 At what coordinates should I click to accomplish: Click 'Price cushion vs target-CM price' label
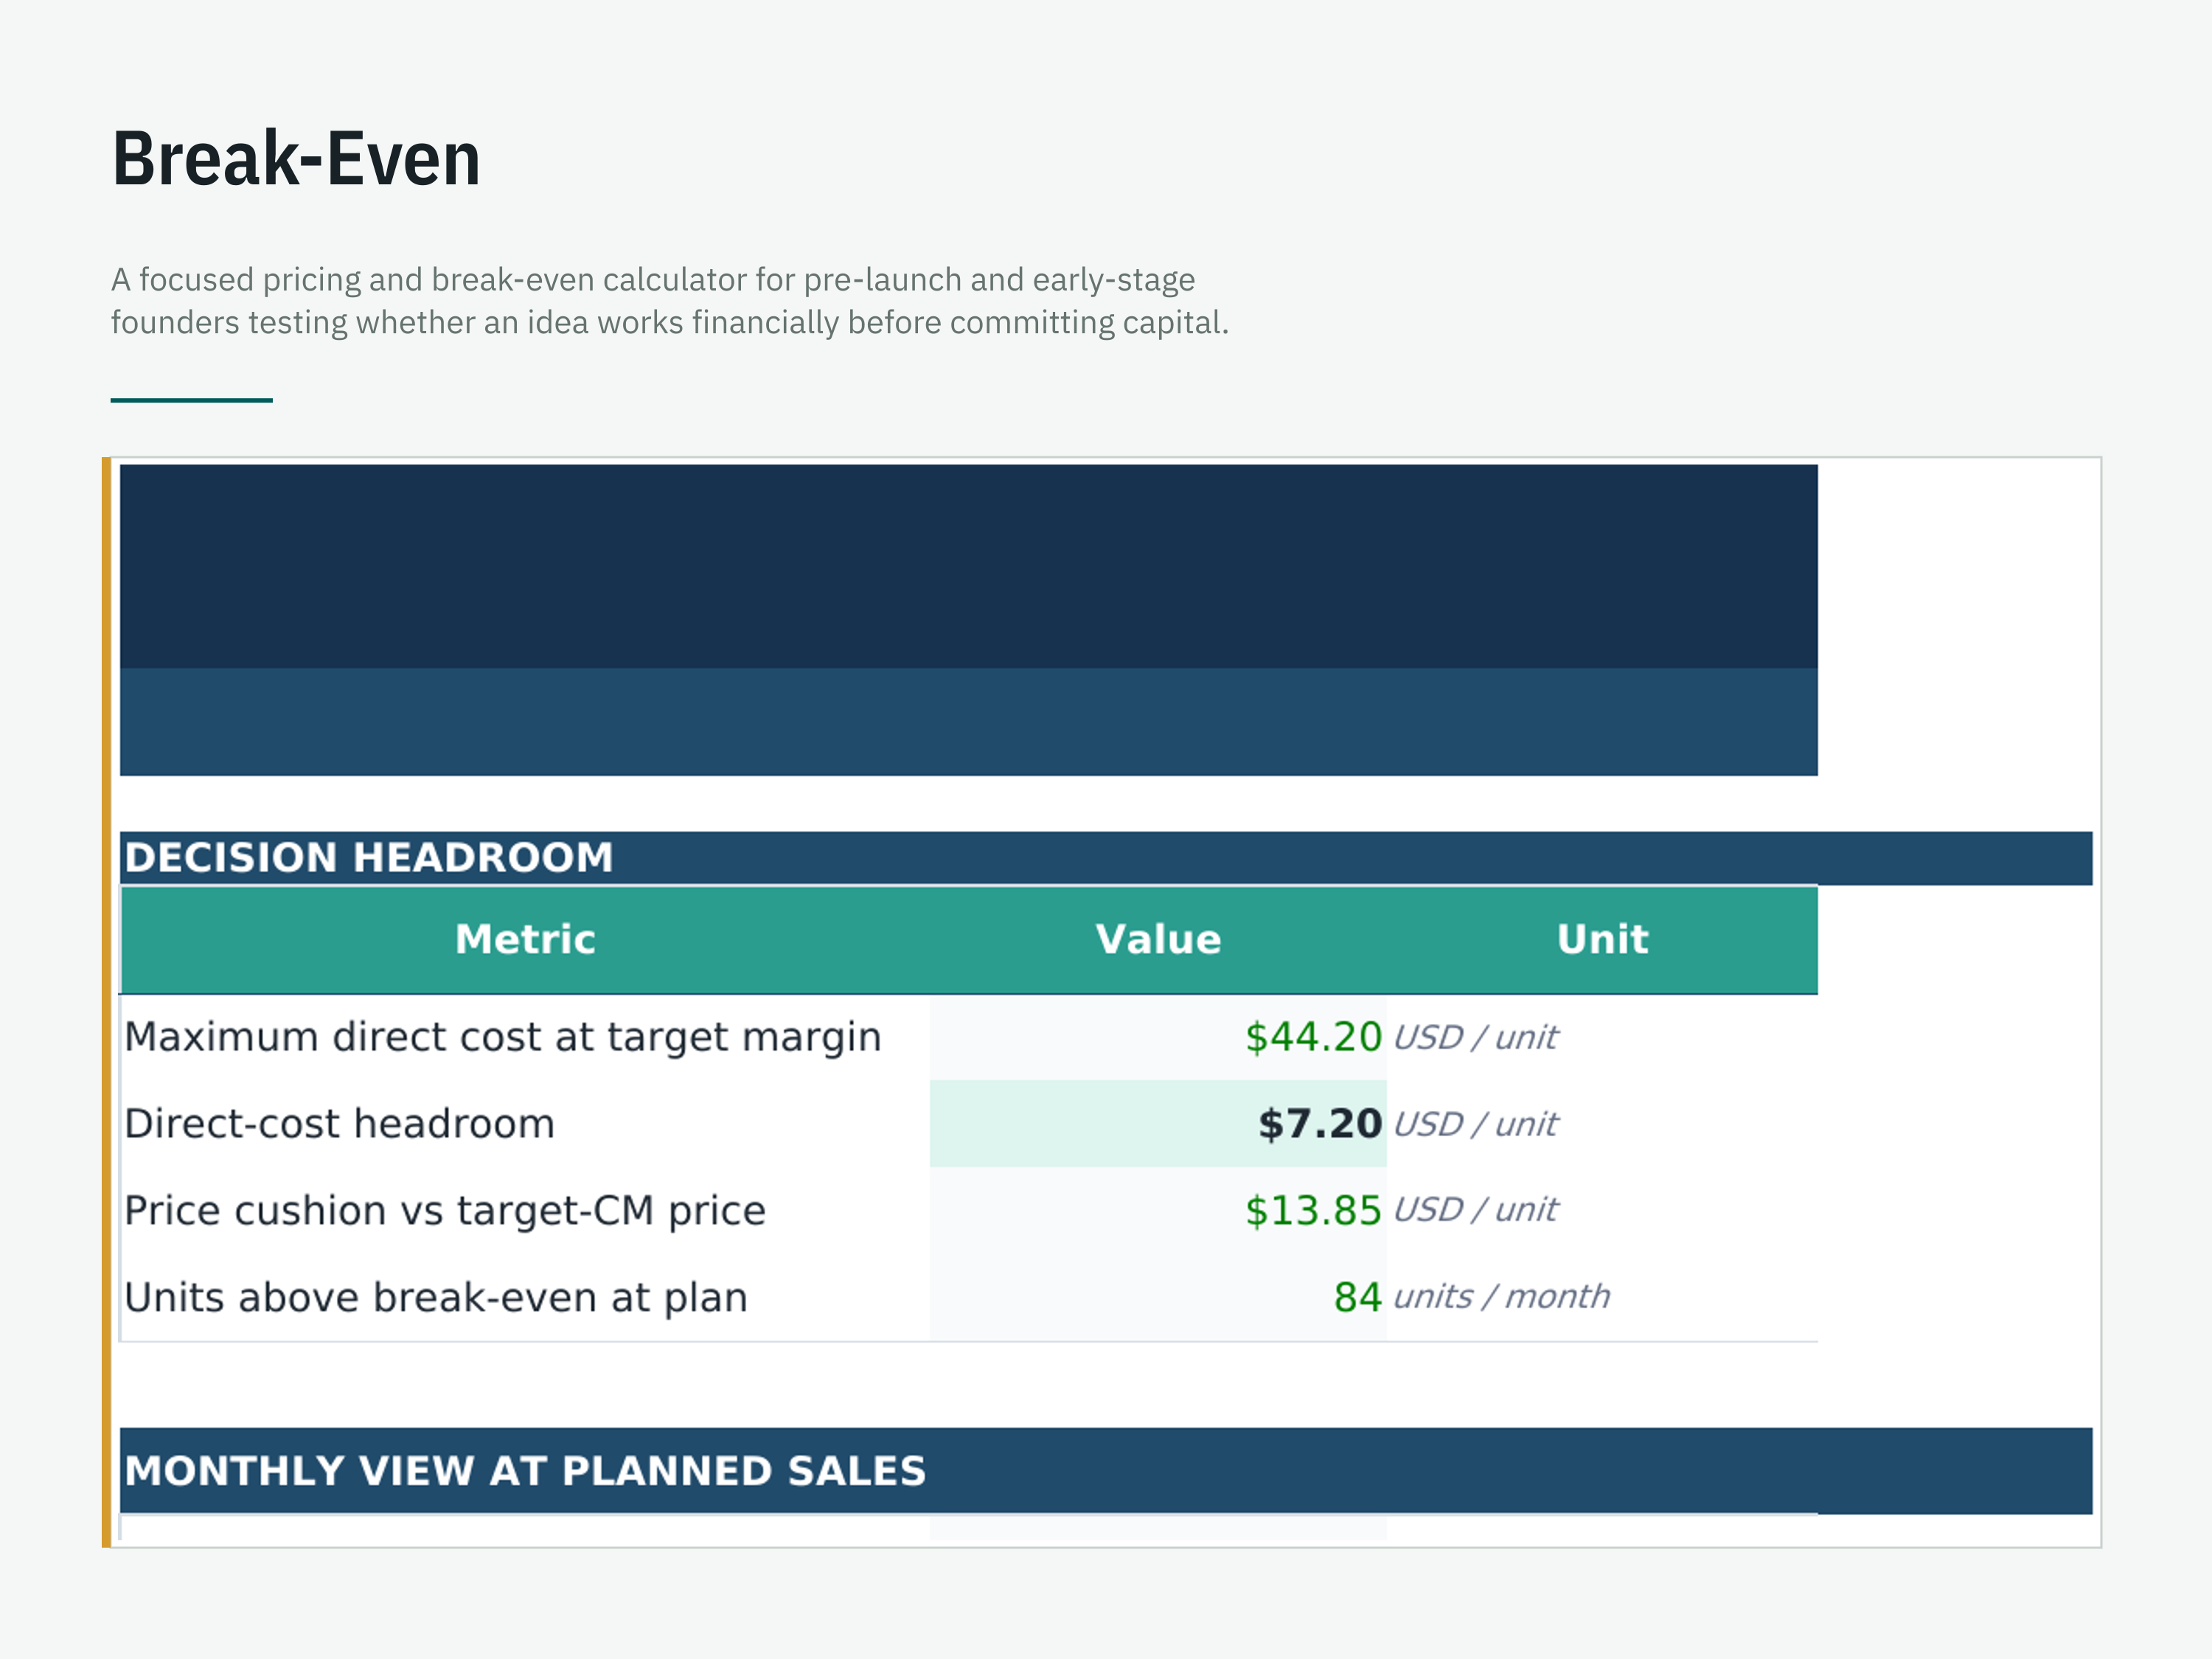(x=445, y=1211)
